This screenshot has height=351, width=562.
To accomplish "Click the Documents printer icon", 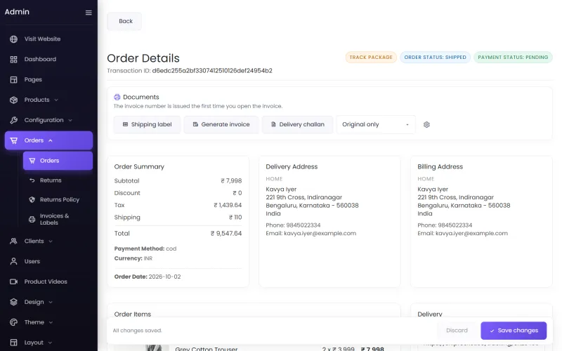I will click(x=117, y=97).
